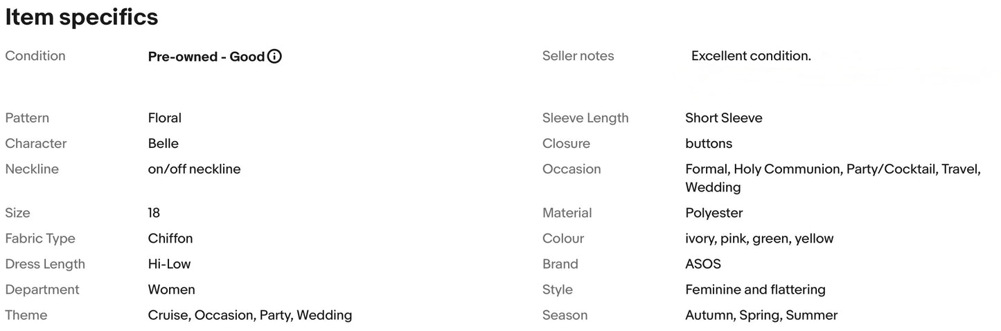Click the Pre-owned - Good condition text
1001x331 pixels.
(x=206, y=57)
